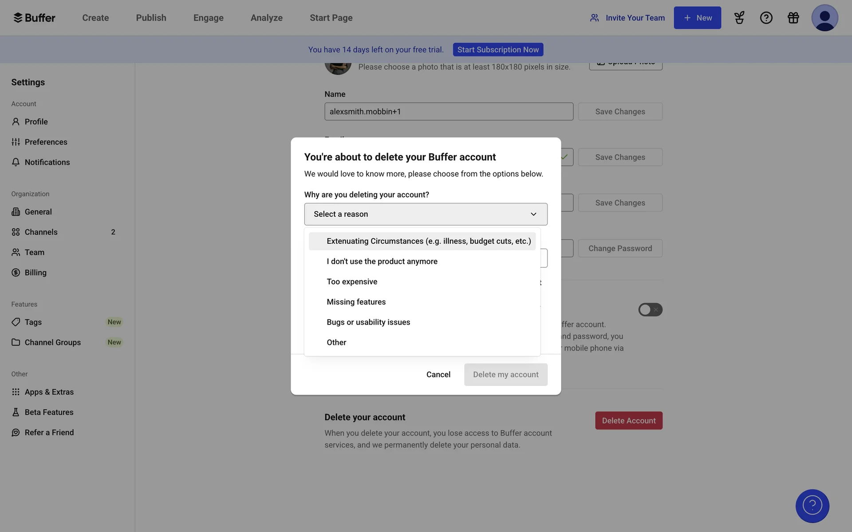
Task: Open Notifications settings
Action: [x=47, y=162]
